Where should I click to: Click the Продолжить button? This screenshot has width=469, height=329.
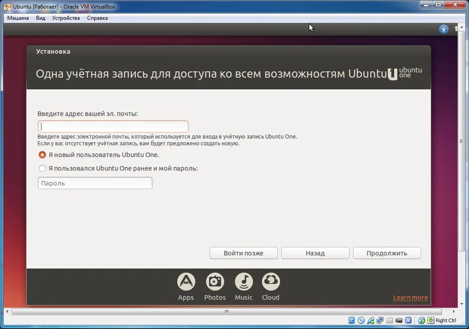coord(387,253)
